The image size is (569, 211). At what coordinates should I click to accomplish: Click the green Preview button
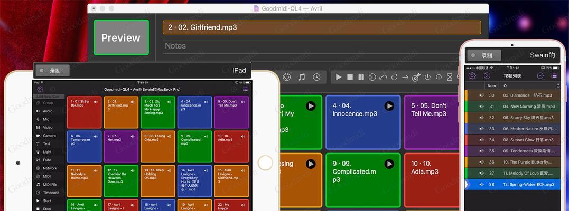[121, 37]
